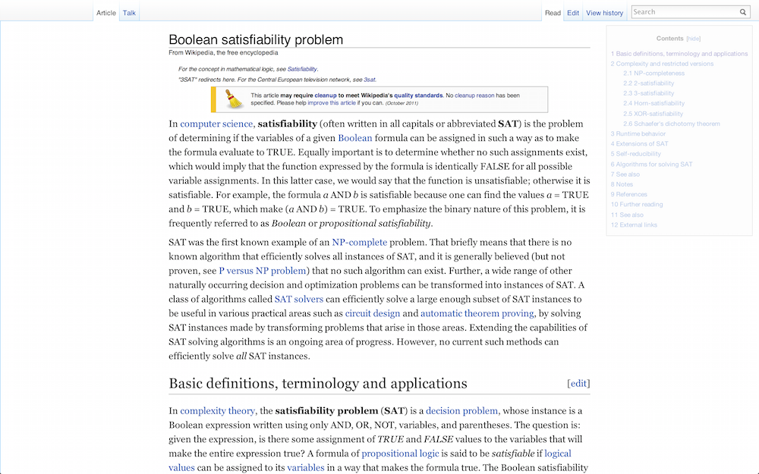Switch to the Read tab
This screenshot has width=759, height=474.
(553, 12)
